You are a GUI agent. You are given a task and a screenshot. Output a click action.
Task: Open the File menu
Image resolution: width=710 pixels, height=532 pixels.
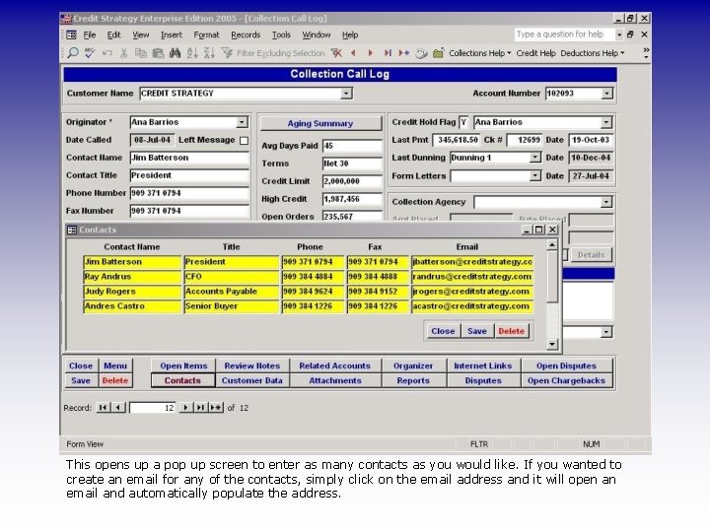coord(90,34)
